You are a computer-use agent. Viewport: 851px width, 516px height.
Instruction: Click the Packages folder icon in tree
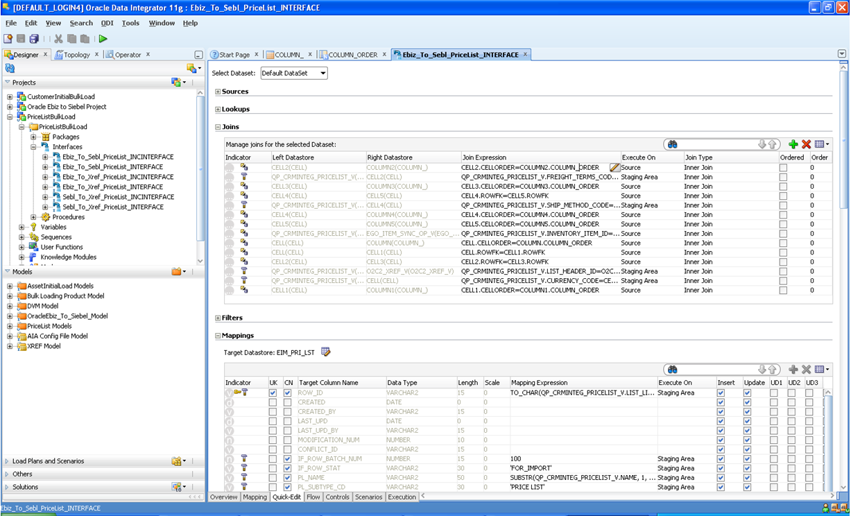46,137
